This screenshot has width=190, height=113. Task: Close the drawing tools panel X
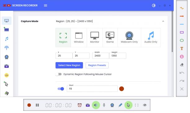tap(182, 89)
